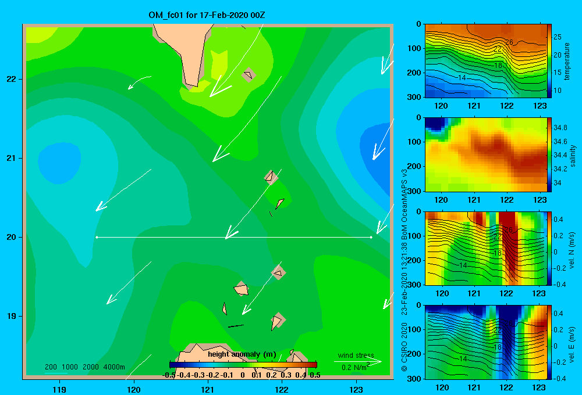
Task: Select the 34.8 salinity color bar value
Action: click(560, 128)
